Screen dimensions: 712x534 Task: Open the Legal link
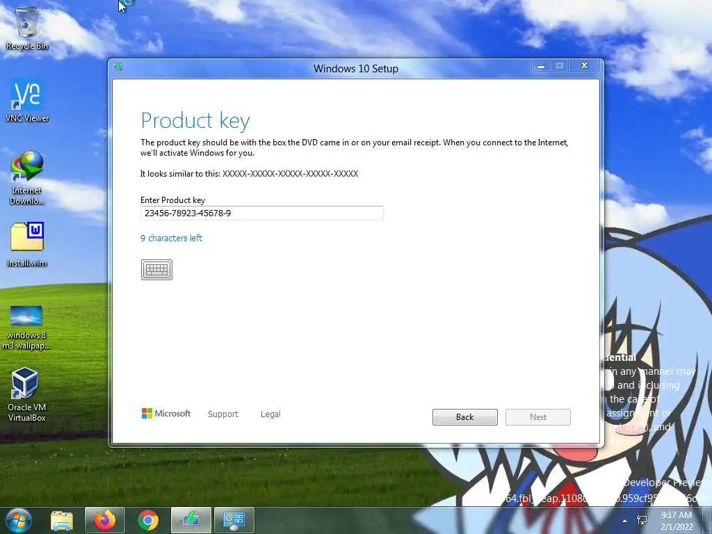(x=270, y=414)
